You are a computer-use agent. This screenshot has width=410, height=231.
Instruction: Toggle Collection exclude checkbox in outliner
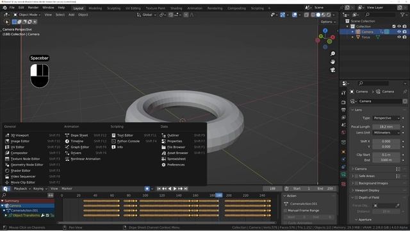coord(394,26)
